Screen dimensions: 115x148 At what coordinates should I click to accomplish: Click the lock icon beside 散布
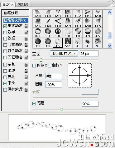pyautogui.click(x=26, y=32)
